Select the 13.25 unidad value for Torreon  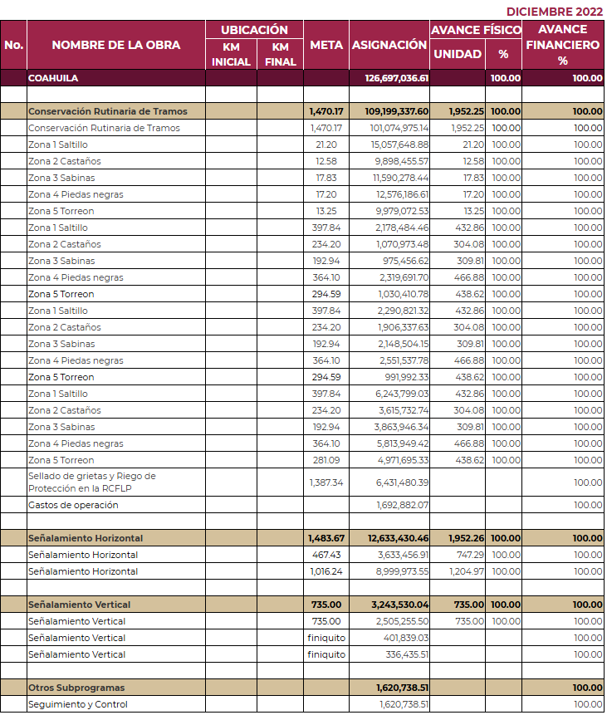pyautogui.click(x=473, y=211)
